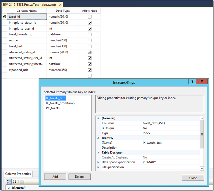Expand the Fill Specification property
The width and height of the screenshot is (214, 191).
98,167
